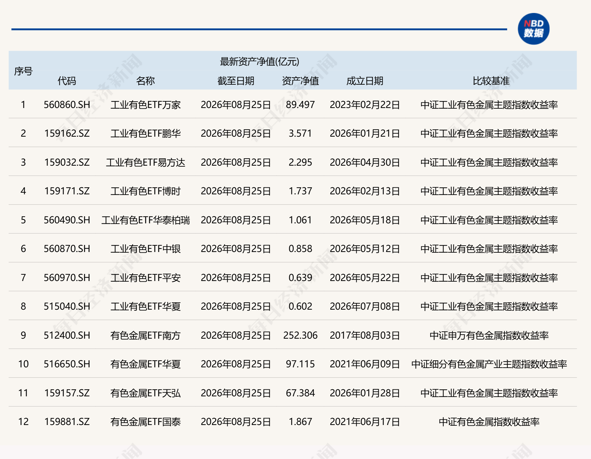Click code 516650.SH

point(67,364)
